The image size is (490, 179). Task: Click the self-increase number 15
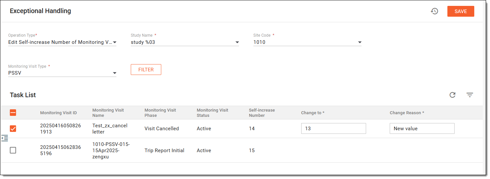[x=252, y=151]
